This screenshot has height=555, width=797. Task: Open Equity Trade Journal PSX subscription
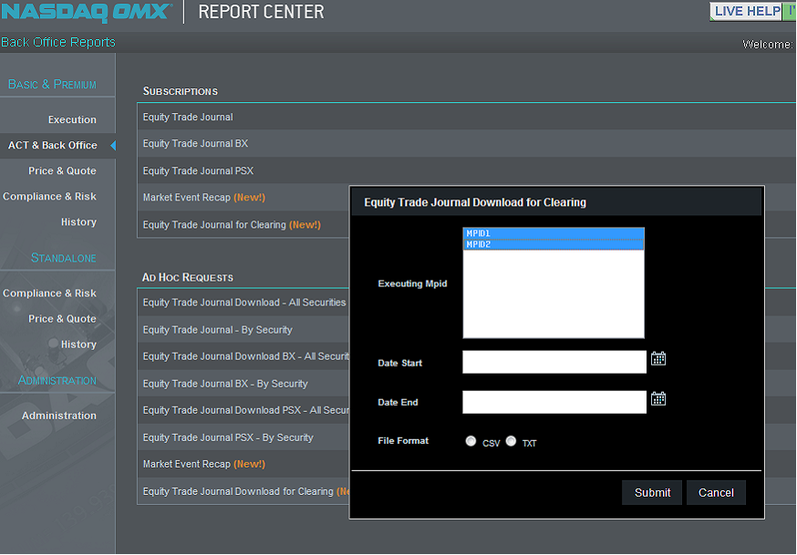198,171
